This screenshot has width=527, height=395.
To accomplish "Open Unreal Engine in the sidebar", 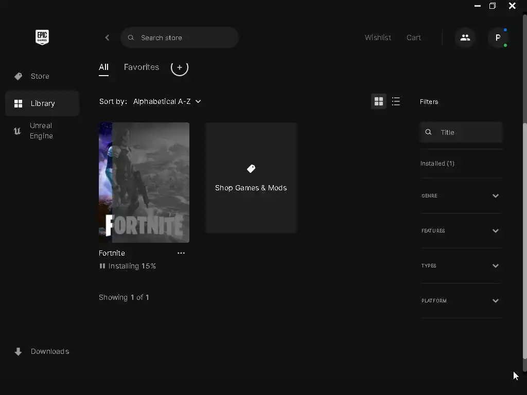I will tap(42, 131).
